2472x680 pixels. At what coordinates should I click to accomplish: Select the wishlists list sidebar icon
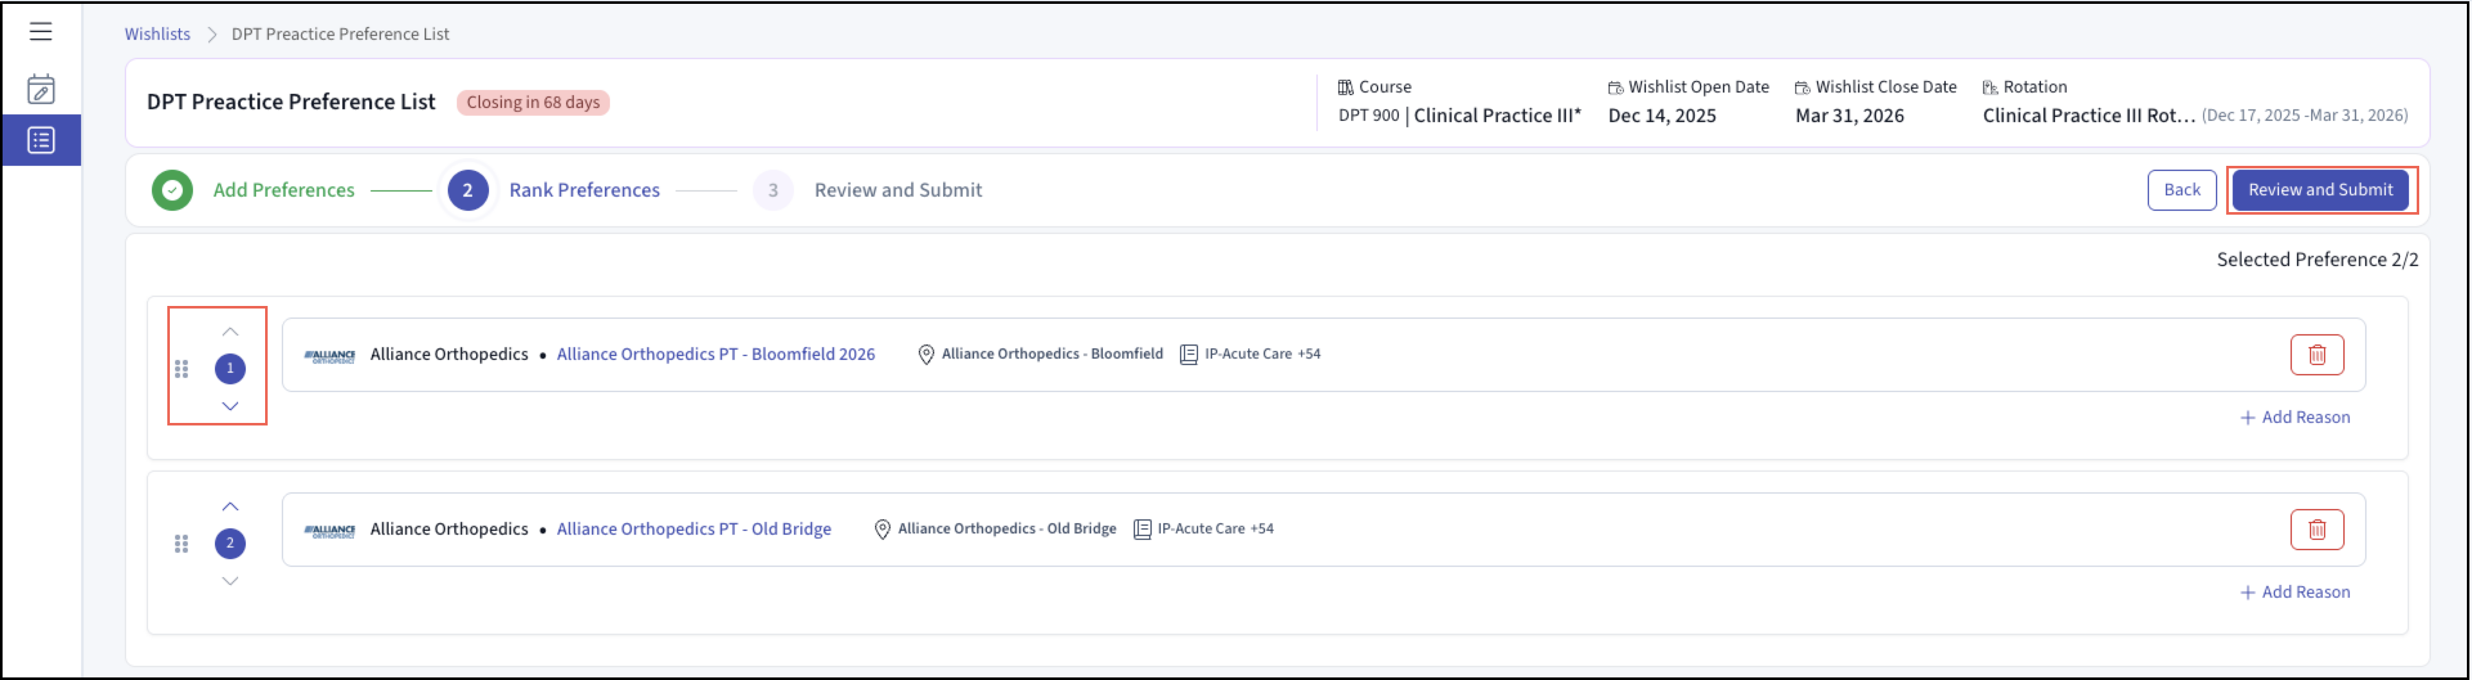click(x=41, y=141)
